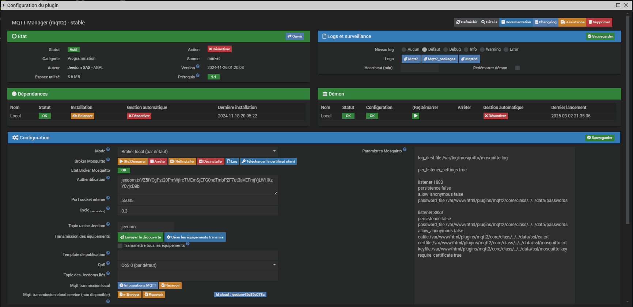This screenshot has height=307, width=633.
Task: Click the vertical scrollbar
Action: (627, 120)
